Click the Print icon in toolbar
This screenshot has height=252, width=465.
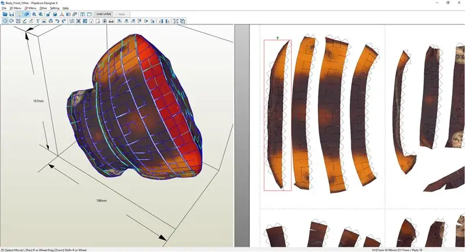[110, 21]
